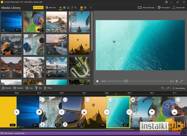Click the preview seek slider handle
The height and width of the screenshot is (136, 187).
[x=126, y=81]
